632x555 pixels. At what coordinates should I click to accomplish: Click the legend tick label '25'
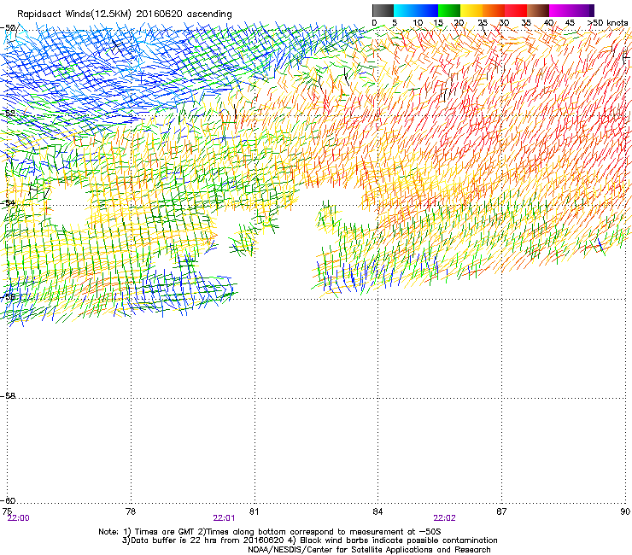[483, 22]
